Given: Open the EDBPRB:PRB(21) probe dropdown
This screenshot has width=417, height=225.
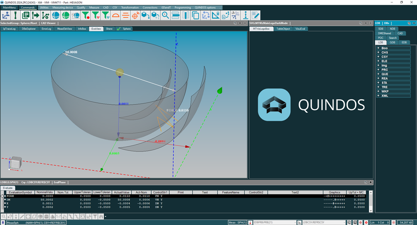Looking at the screenshot, I should (x=275, y=223).
